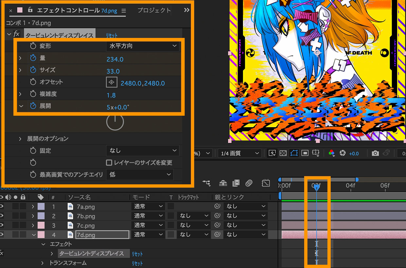The image size is (406, 268).
Task: Open the 1/4 画質 resolution dropdown
Action: tap(239, 153)
